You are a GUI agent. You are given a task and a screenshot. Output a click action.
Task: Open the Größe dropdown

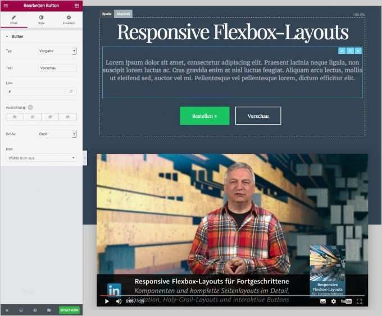[x=57, y=134]
